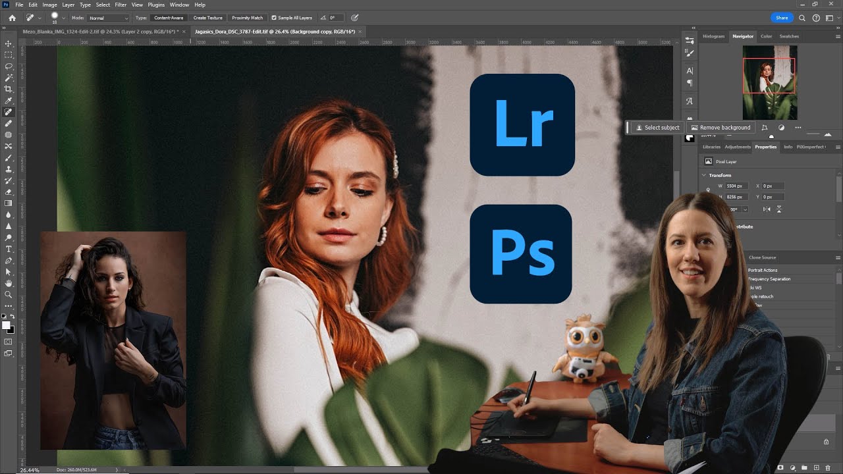
Task: Open Edit Toolbar three-dots menu
Action: (x=9, y=306)
